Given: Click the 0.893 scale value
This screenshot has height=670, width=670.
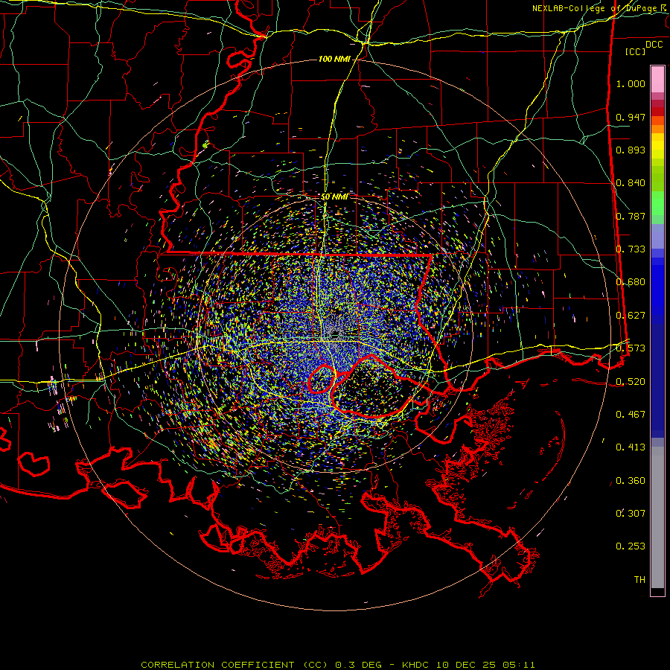Looking at the screenshot, I should coord(631,150).
